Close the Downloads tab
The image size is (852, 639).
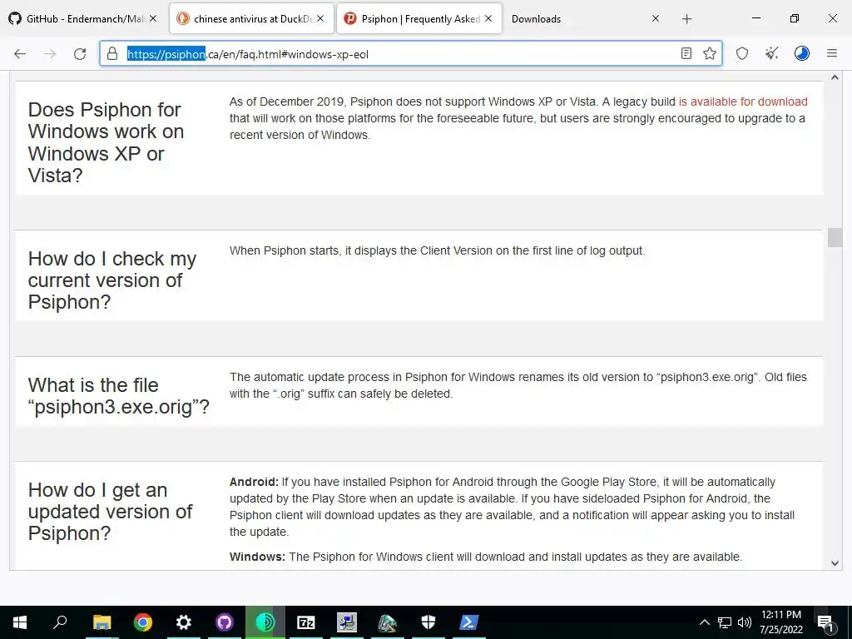pyautogui.click(x=656, y=18)
